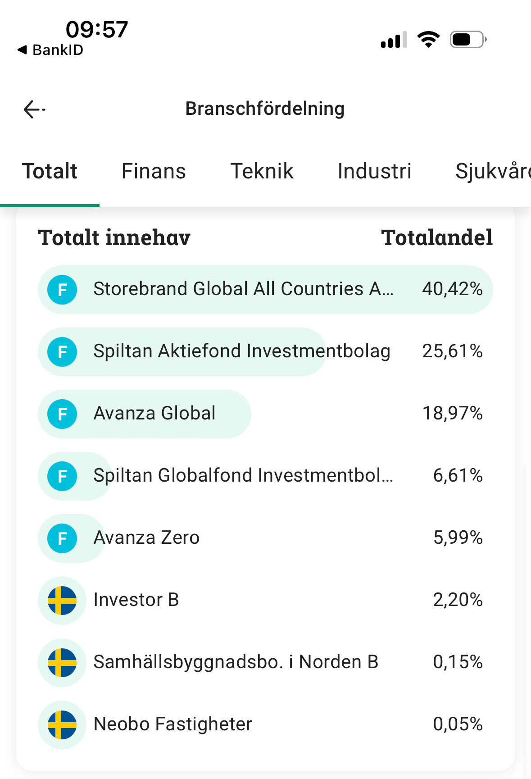Open Neobo Fastigheter holding name
531x779 pixels.
[172, 724]
